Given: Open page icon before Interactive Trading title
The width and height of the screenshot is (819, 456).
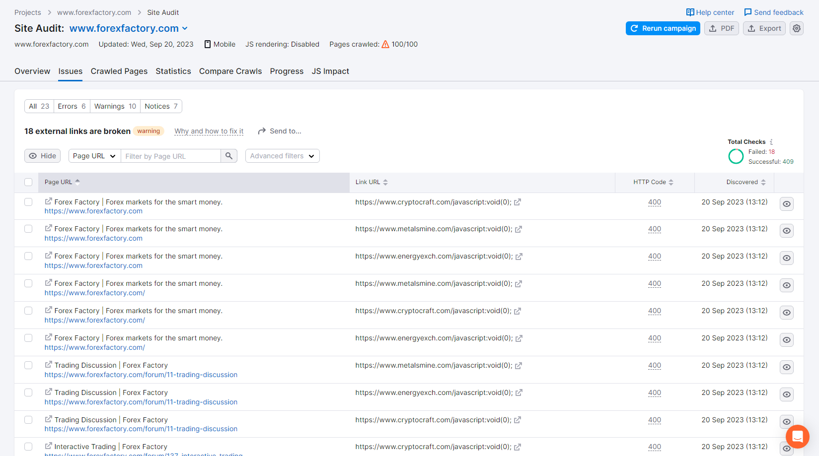Looking at the screenshot, I should pos(49,446).
